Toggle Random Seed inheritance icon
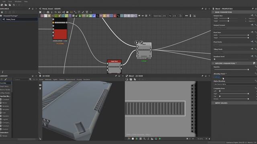257x144 pixels. [252, 56]
